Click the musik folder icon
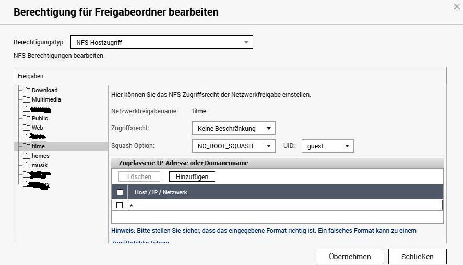The image size is (463, 265). coord(27,165)
